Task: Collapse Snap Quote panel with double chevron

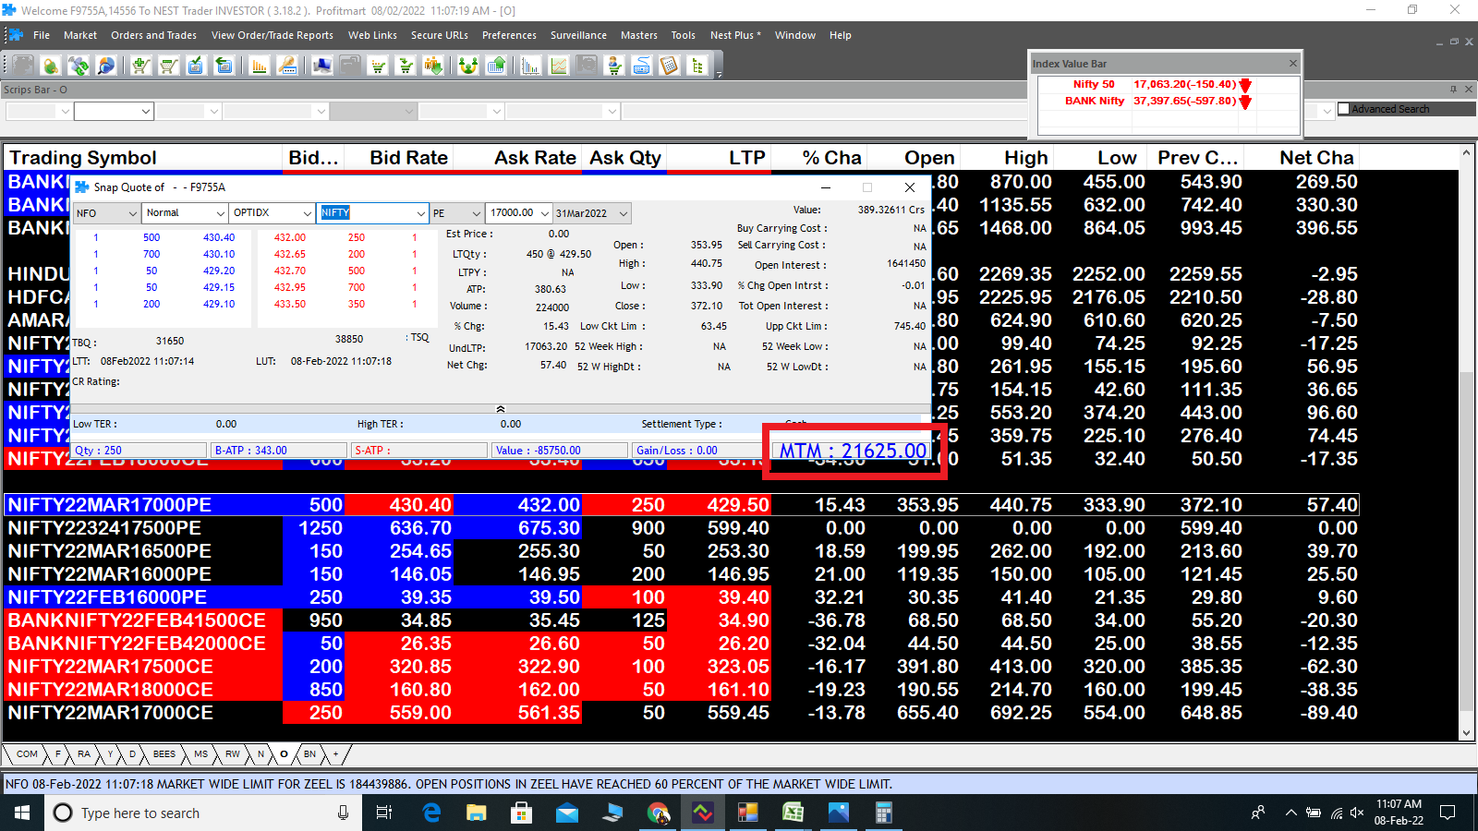Action: pyautogui.click(x=500, y=408)
